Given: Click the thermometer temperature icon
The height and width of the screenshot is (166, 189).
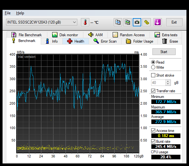Looking at the screenshot, I should click(x=85, y=22).
